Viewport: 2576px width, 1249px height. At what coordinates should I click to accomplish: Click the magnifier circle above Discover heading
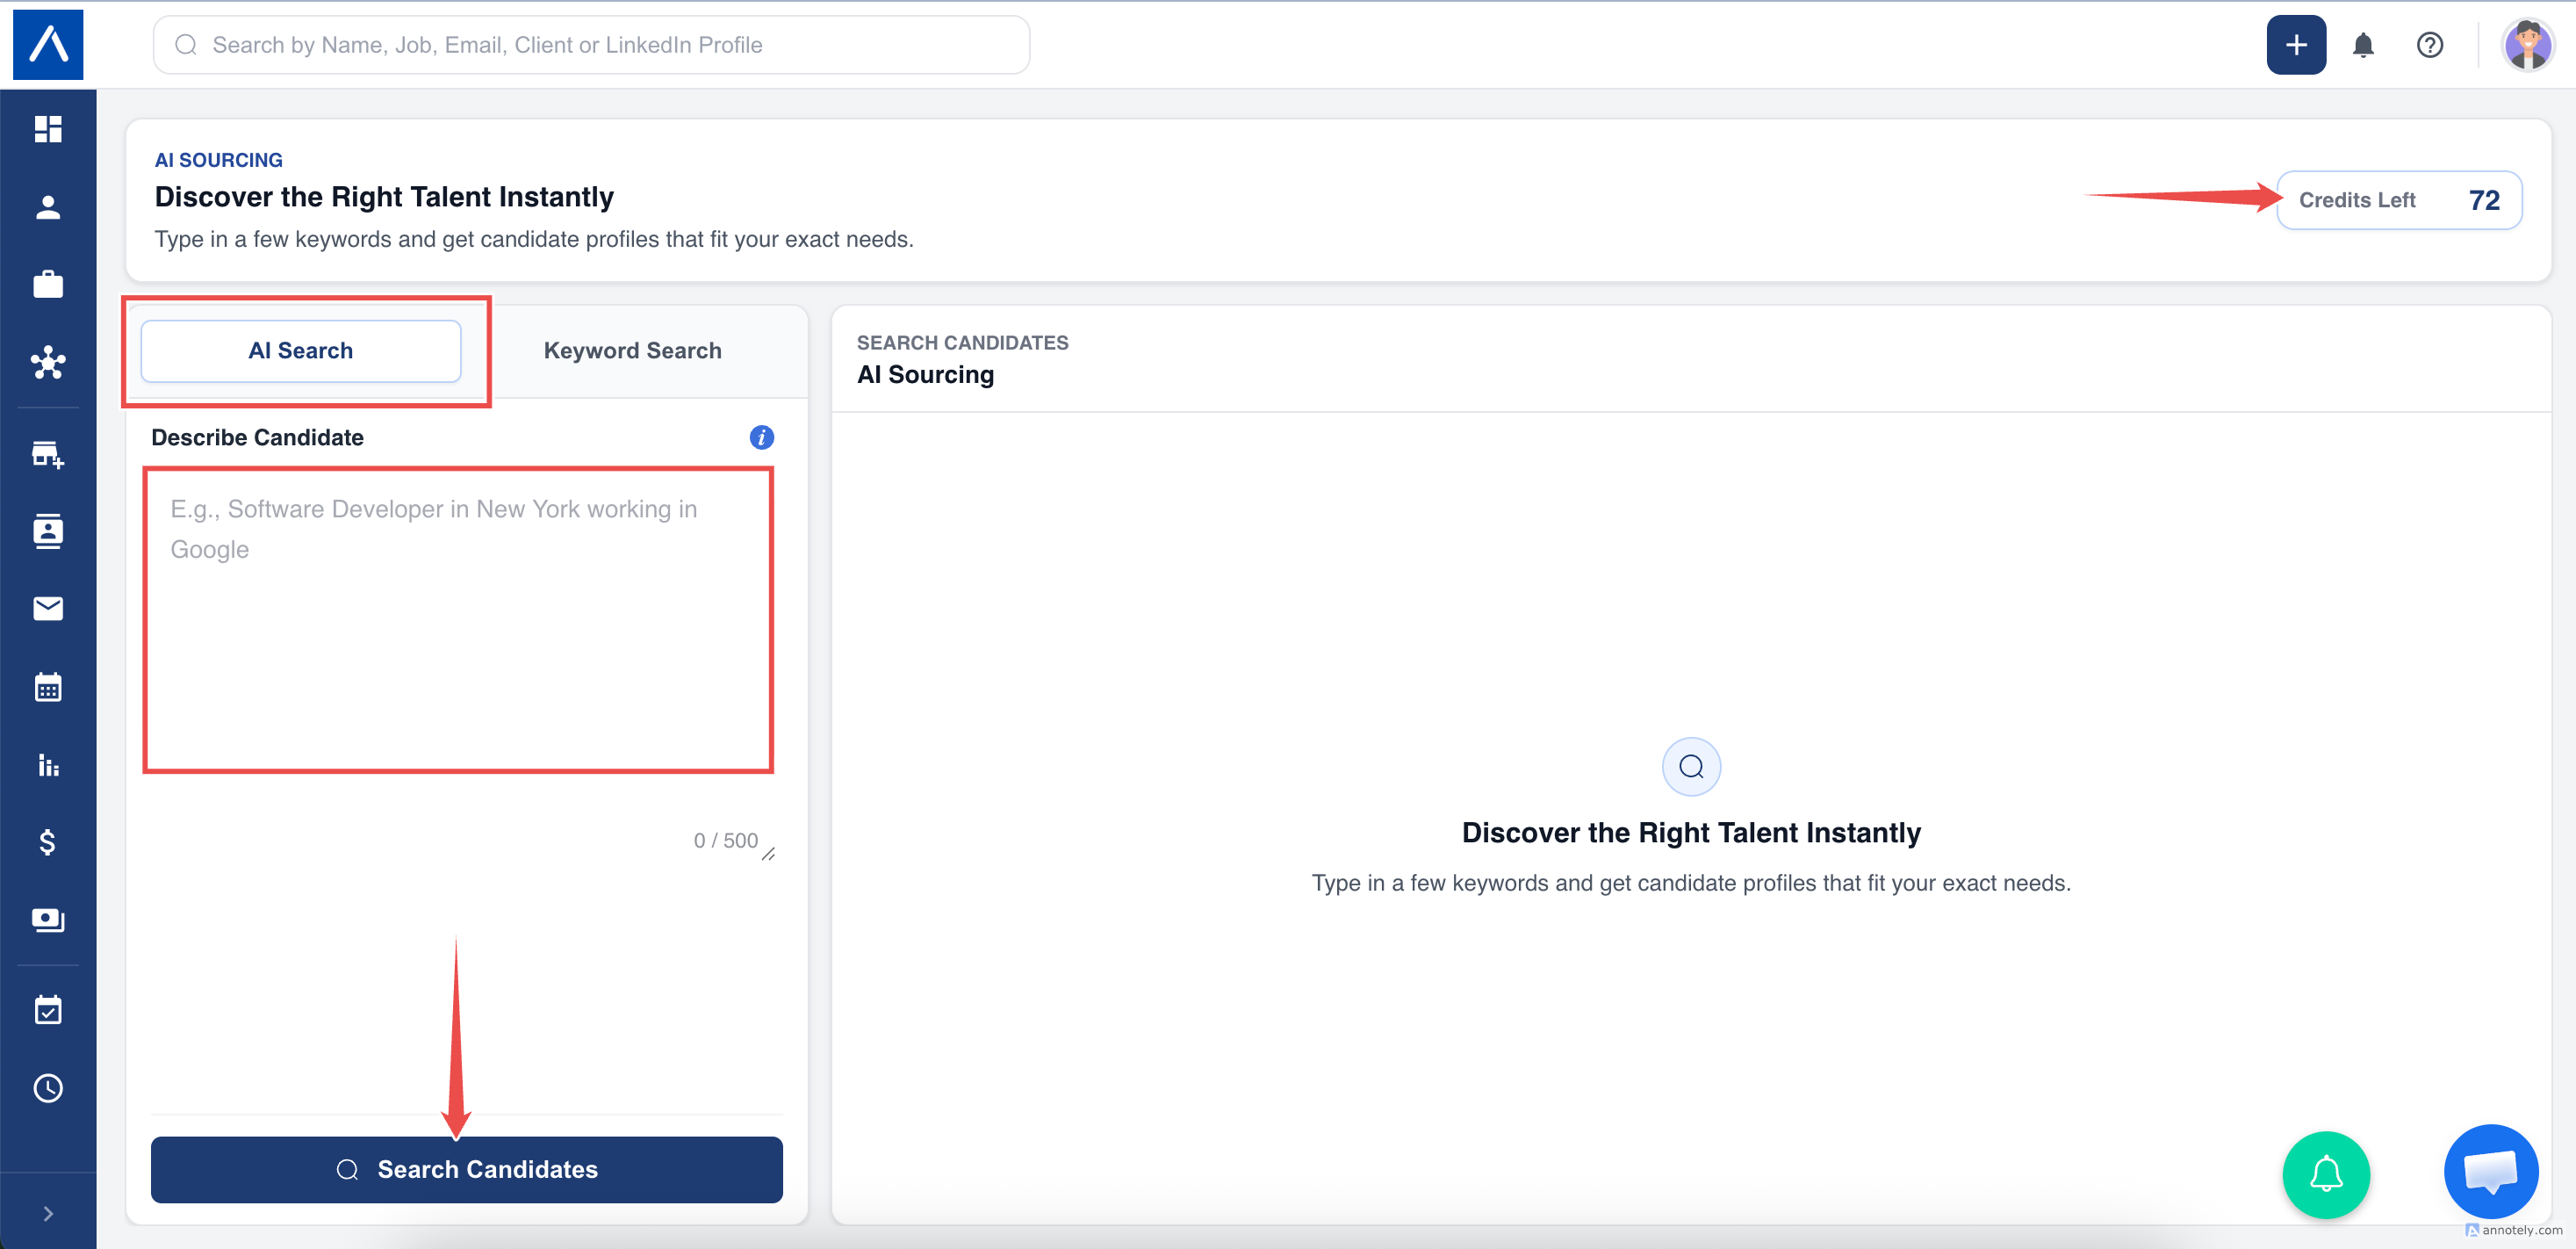coord(1691,767)
